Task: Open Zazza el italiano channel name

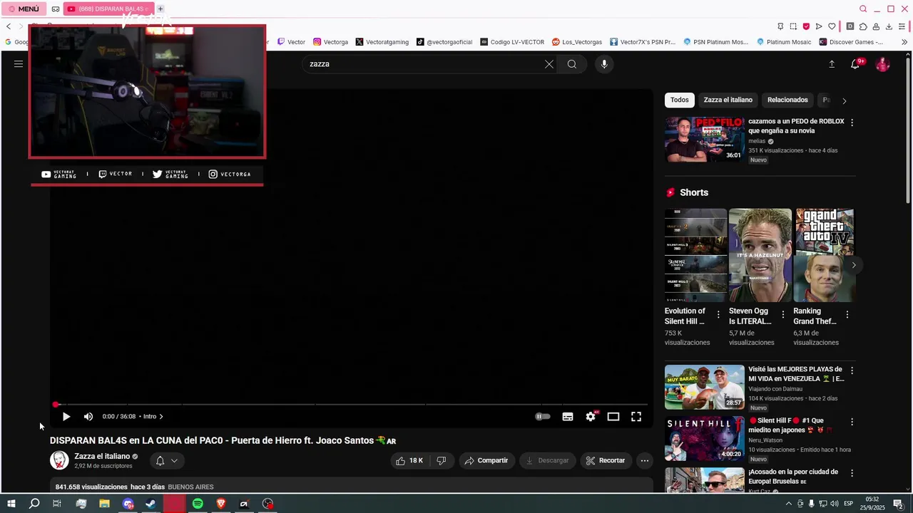Action: pos(102,457)
